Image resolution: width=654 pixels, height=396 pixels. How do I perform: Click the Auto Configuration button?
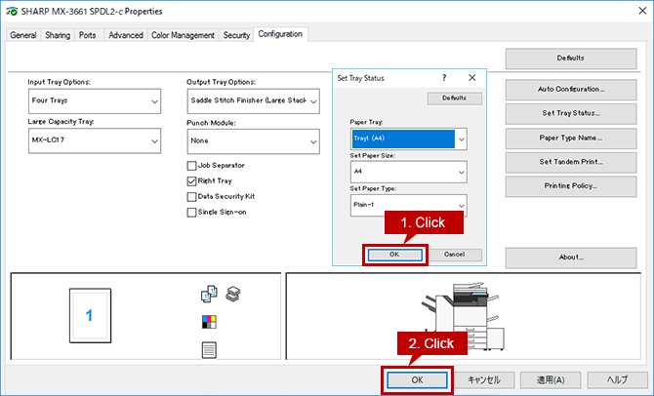click(571, 89)
